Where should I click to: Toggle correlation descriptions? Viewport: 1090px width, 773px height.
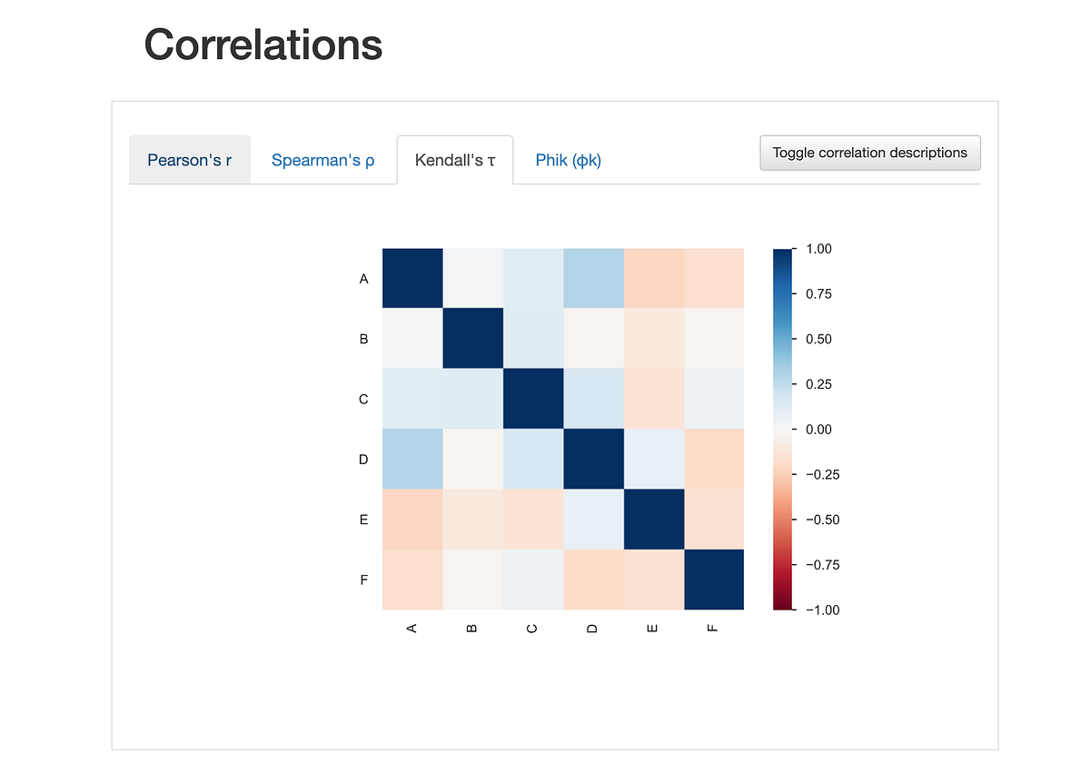click(869, 153)
